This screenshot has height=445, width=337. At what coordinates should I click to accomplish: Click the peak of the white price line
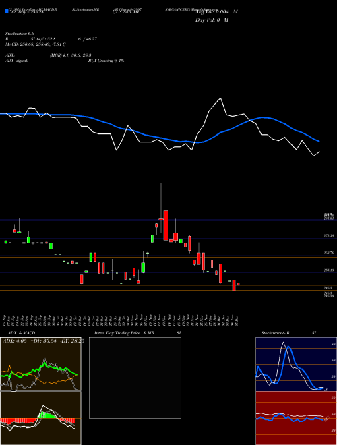pyautogui.click(x=220, y=98)
